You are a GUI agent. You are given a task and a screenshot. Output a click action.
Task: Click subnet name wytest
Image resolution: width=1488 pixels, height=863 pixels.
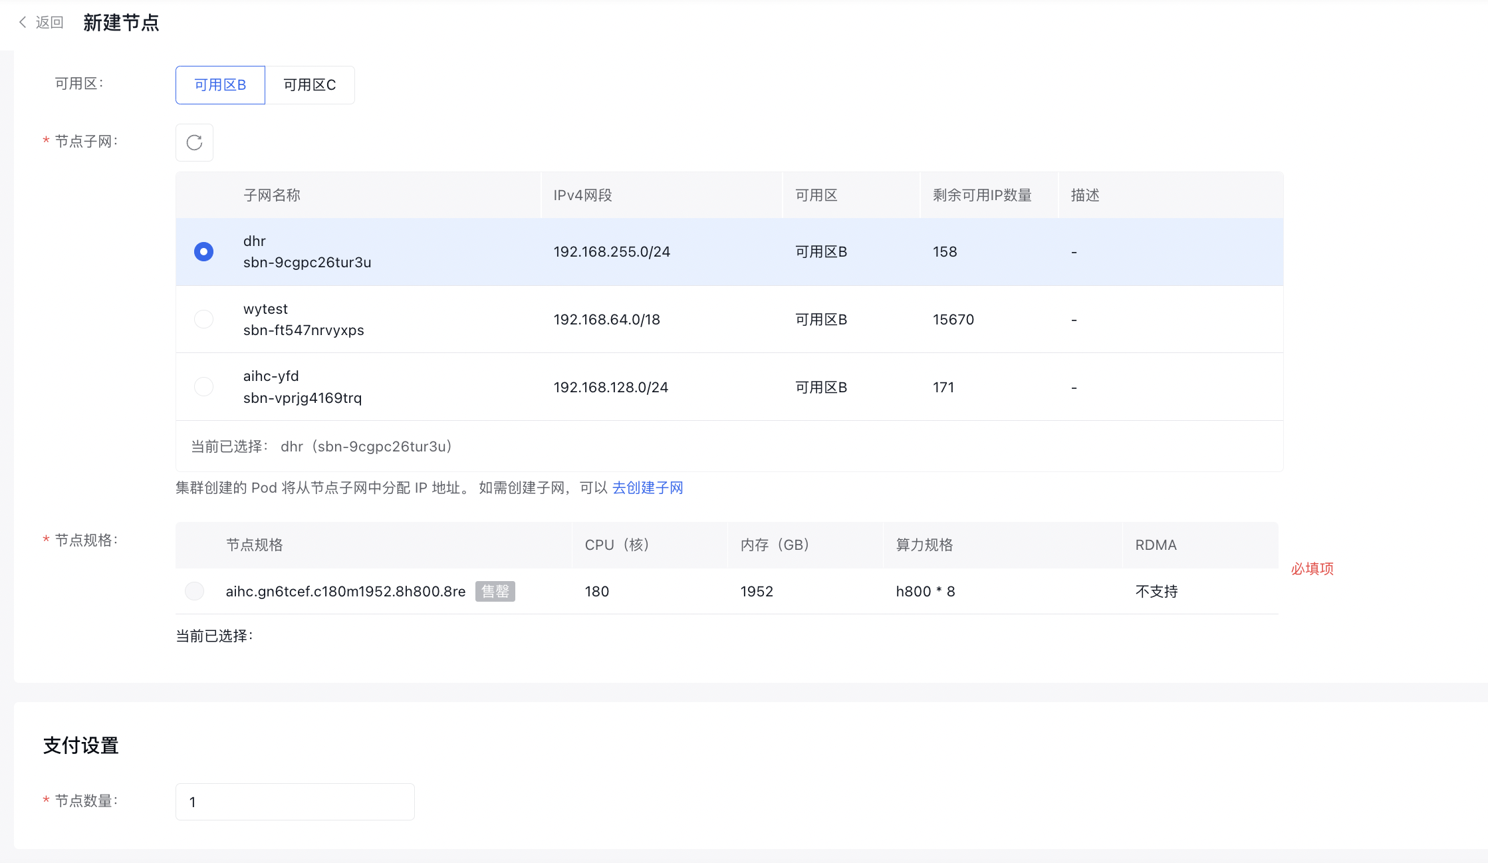265,309
